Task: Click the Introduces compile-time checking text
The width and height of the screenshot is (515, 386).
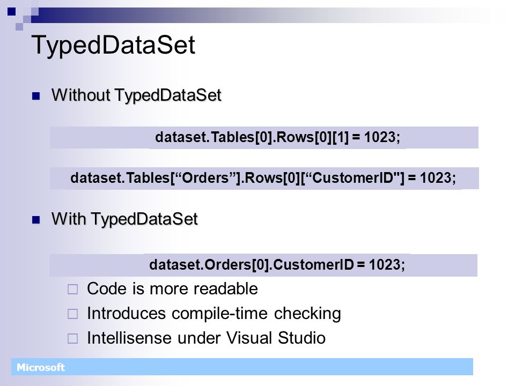Action: [x=214, y=314]
